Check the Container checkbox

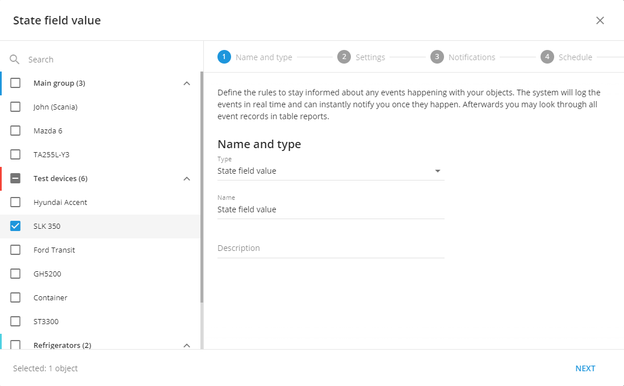pyautogui.click(x=15, y=297)
